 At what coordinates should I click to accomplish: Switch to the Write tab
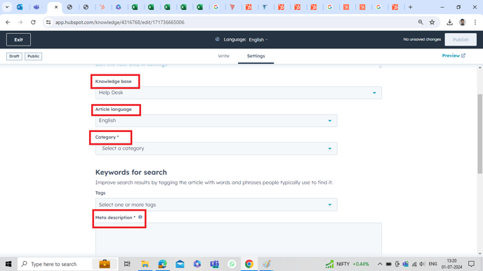click(x=224, y=55)
